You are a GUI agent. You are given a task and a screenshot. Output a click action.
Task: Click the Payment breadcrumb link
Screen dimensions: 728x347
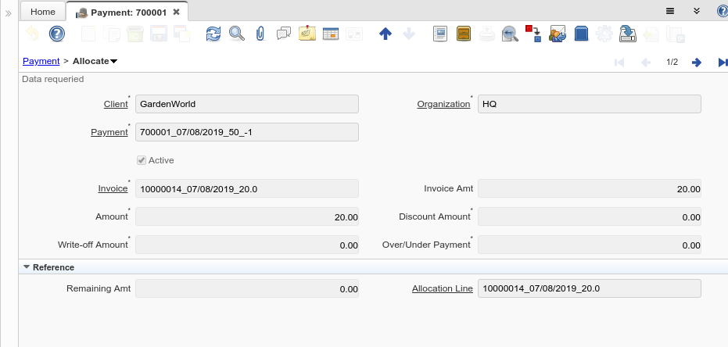pyautogui.click(x=41, y=61)
